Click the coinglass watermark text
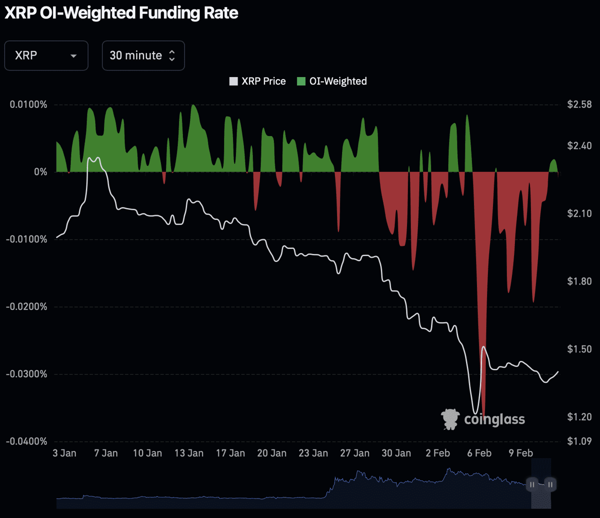Screen dimensions: 600x518 pos(494,419)
